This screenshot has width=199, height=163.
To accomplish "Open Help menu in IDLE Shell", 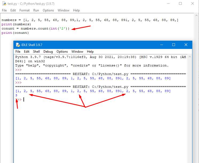I will (x=90, y=52).
